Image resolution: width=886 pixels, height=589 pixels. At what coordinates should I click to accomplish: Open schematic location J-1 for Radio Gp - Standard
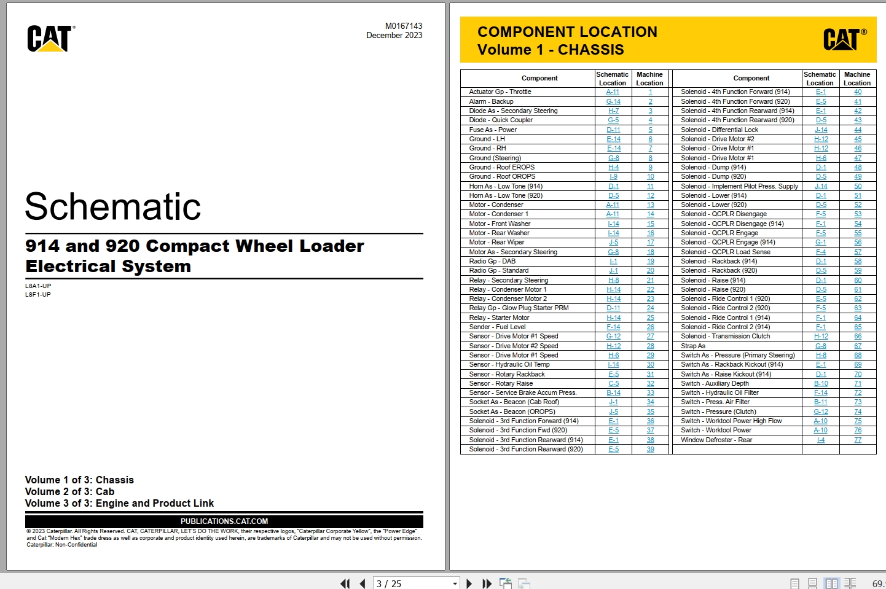613,271
